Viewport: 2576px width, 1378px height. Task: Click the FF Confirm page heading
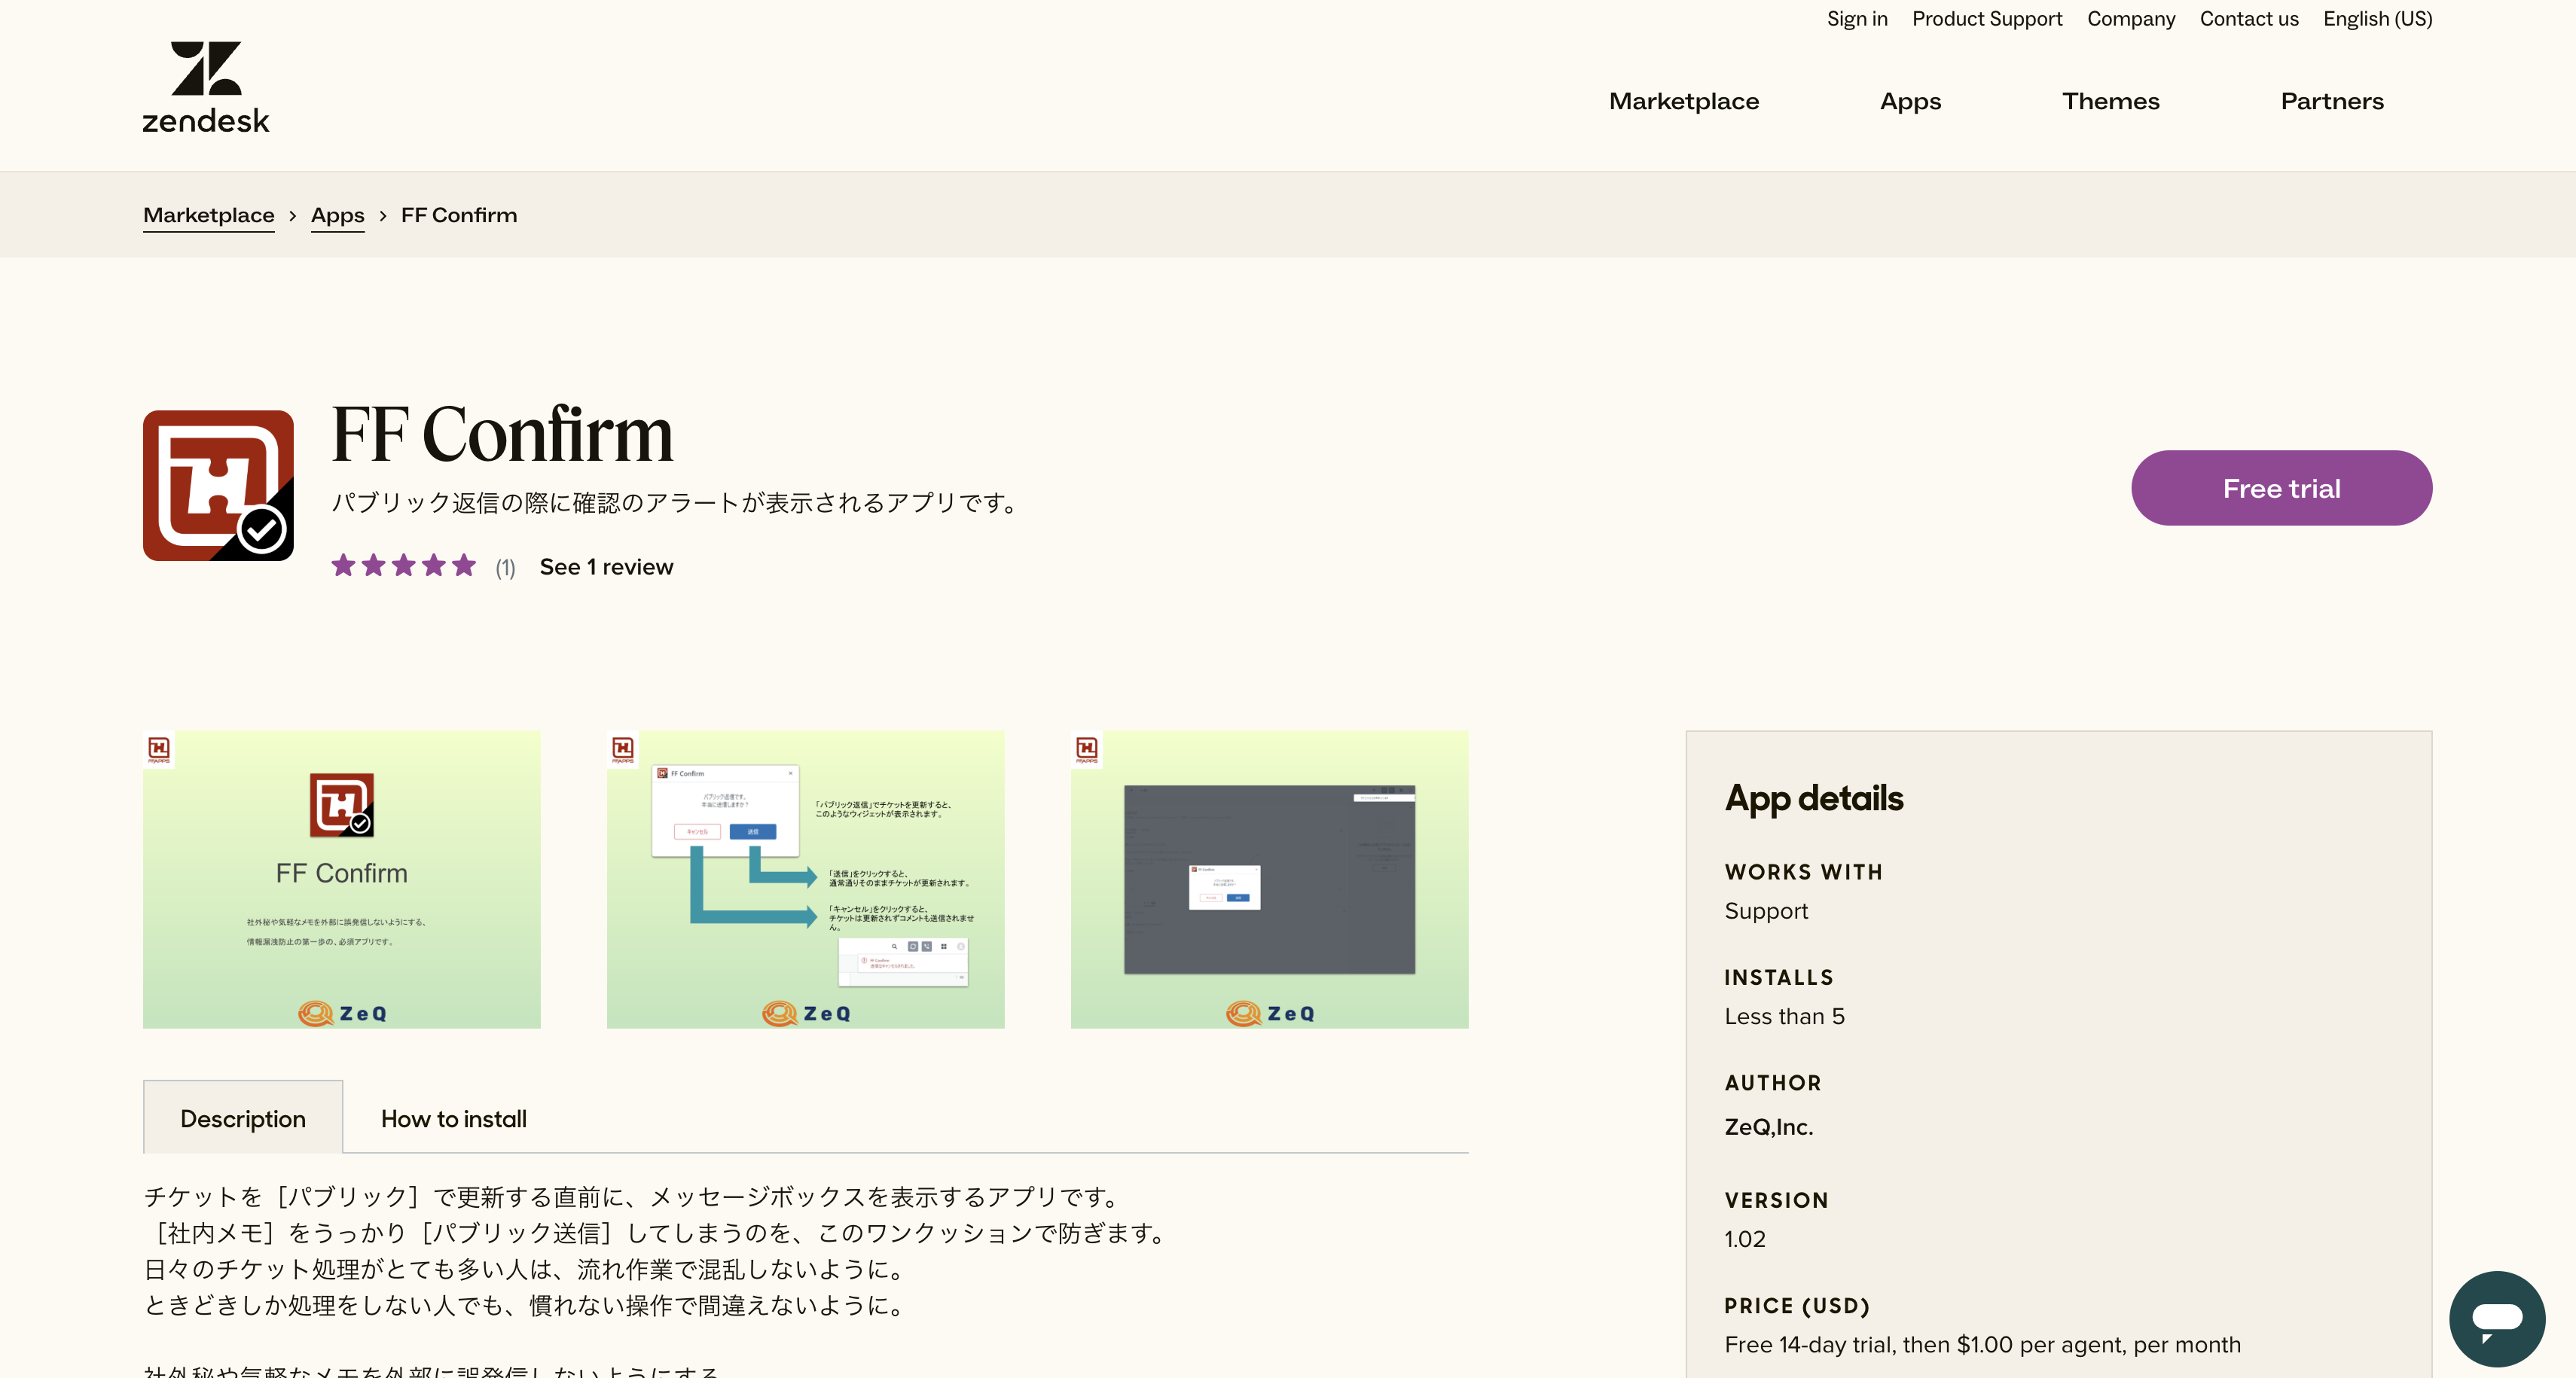[x=502, y=434]
